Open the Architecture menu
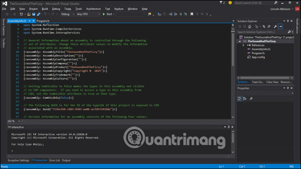The image size is (301, 169). click(x=93, y=9)
